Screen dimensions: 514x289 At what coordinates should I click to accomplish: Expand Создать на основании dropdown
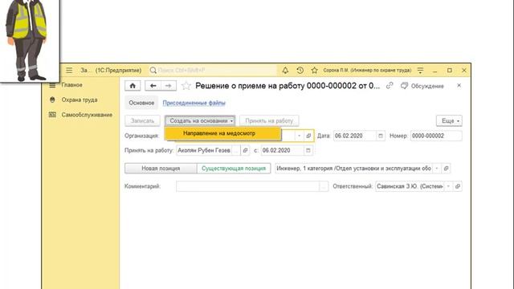(x=200, y=120)
